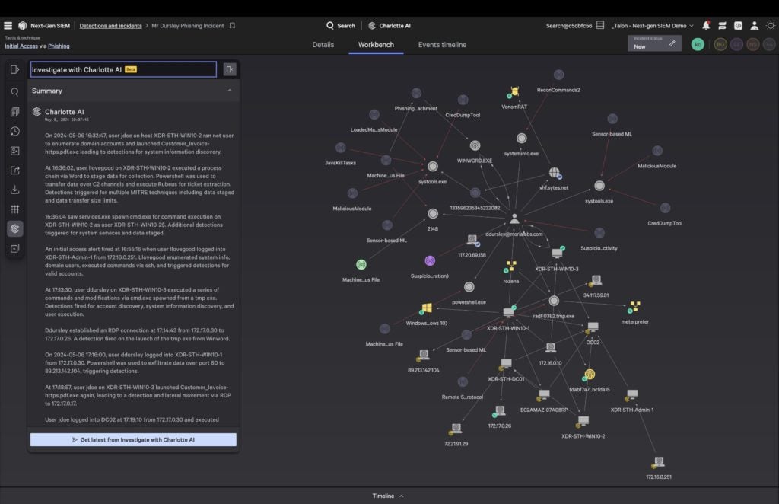Select the radF03E2.tmp.exe process node
Viewport: 779px width, 504px height.
554,301
